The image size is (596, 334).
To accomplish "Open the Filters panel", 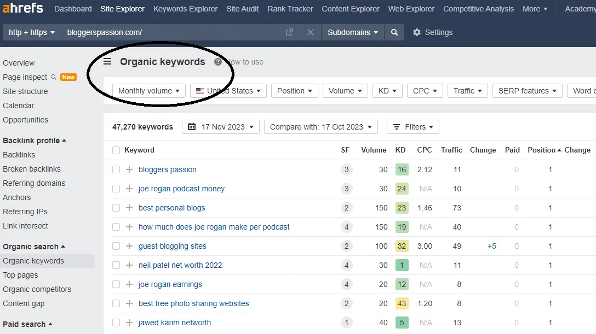I will tap(412, 126).
